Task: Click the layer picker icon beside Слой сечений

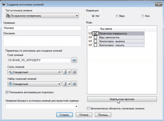Action: point(74,60)
